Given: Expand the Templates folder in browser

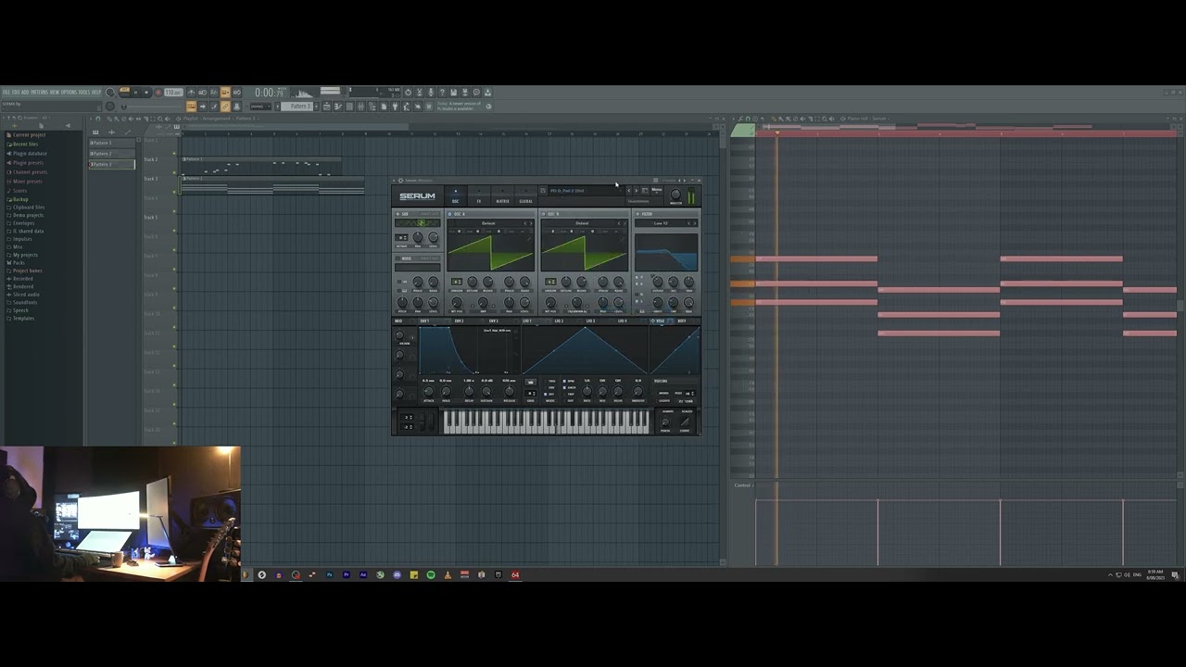Looking at the screenshot, I should (23, 319).
